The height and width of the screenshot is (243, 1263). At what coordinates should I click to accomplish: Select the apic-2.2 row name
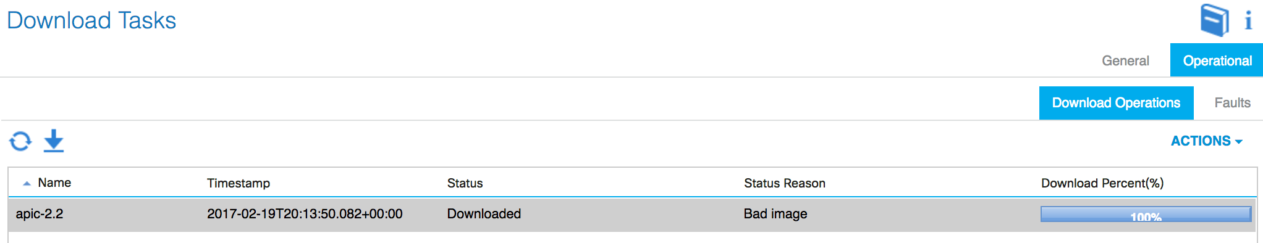(40, 214)
